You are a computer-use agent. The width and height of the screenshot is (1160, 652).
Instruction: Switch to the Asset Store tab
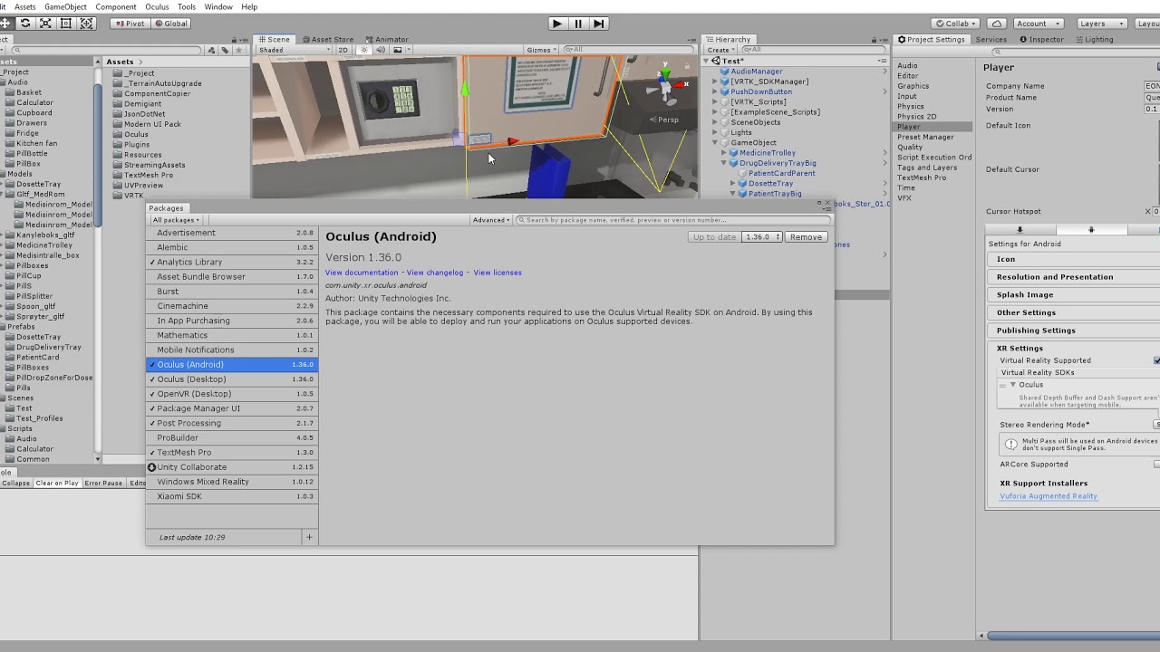pos(327,39)
